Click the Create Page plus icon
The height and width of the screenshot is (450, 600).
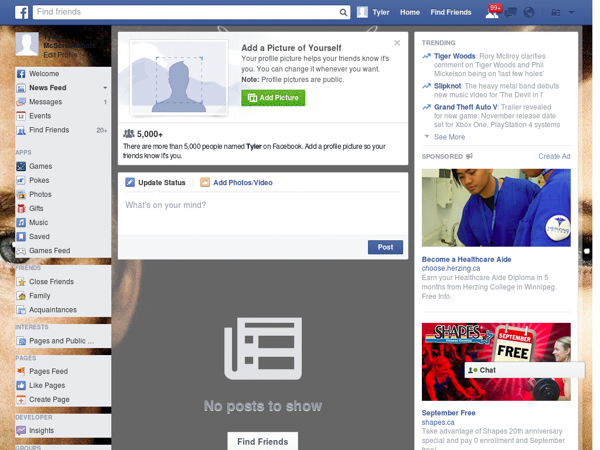pyautogui.click(x=21, y=400)
